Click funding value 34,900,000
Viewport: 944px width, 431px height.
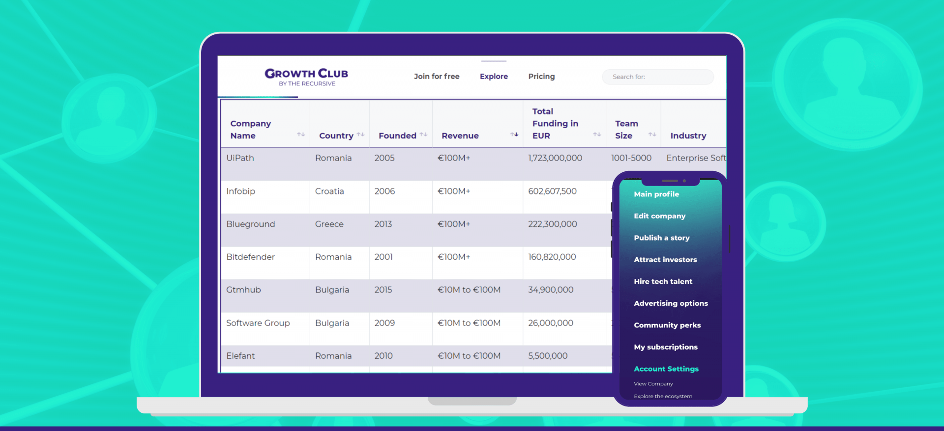(551, 290)
